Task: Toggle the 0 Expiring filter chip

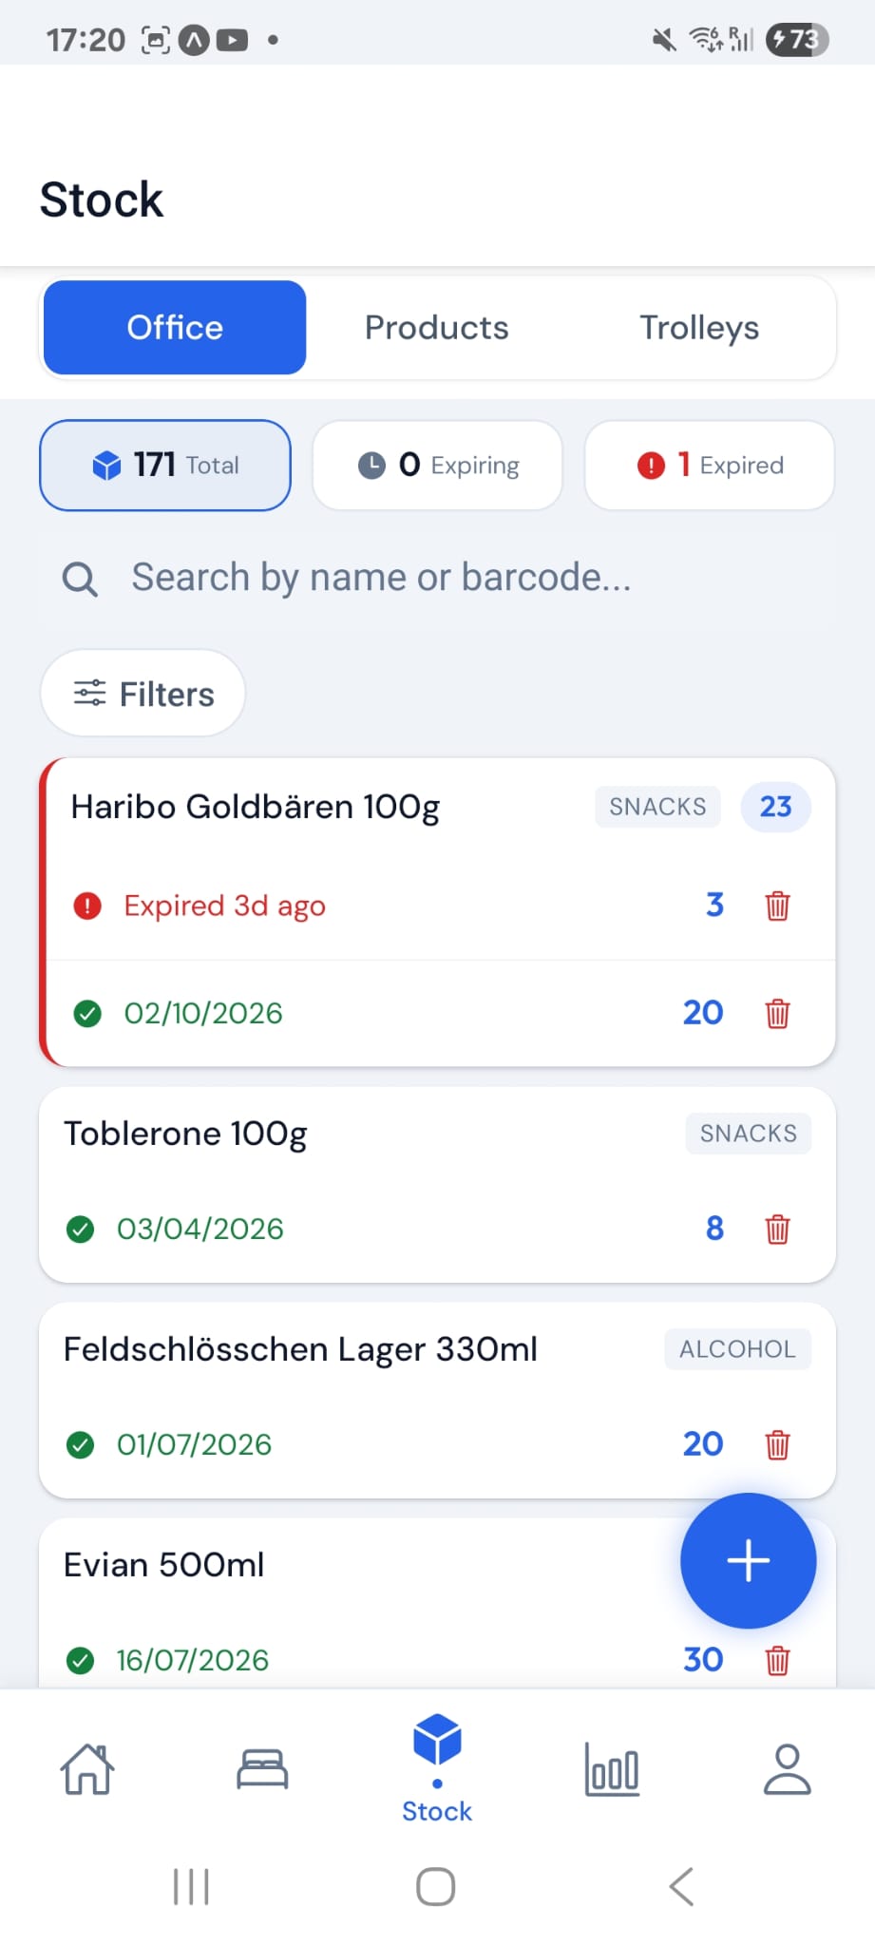Action: tap(438, 466)
